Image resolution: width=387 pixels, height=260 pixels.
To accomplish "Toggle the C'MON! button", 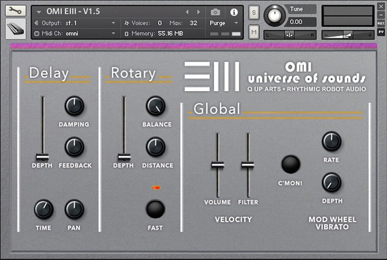I will coord(291,164).
